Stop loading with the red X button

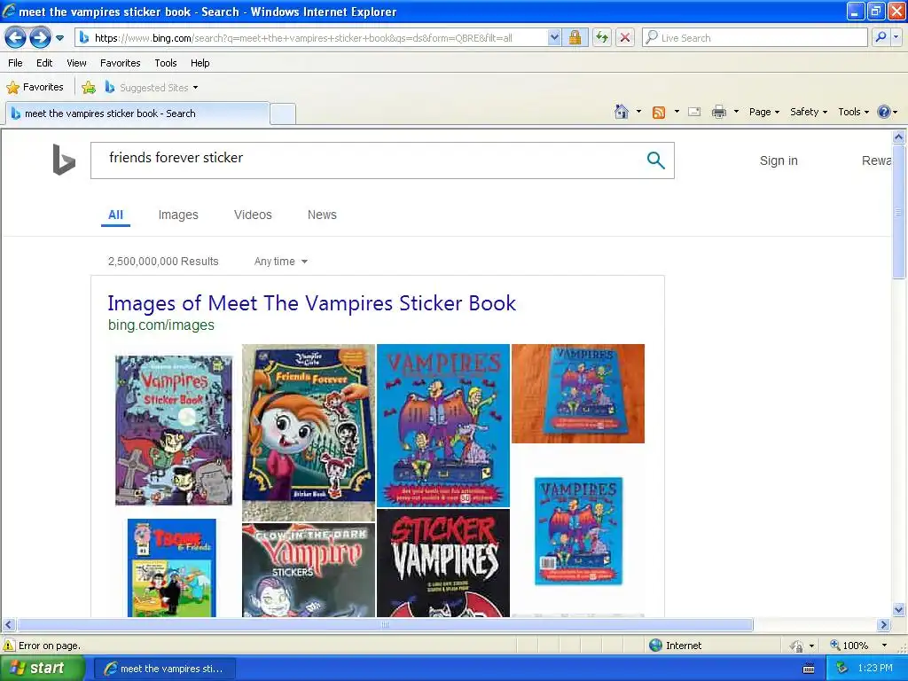pyautogui.click(x=625, y=38)
